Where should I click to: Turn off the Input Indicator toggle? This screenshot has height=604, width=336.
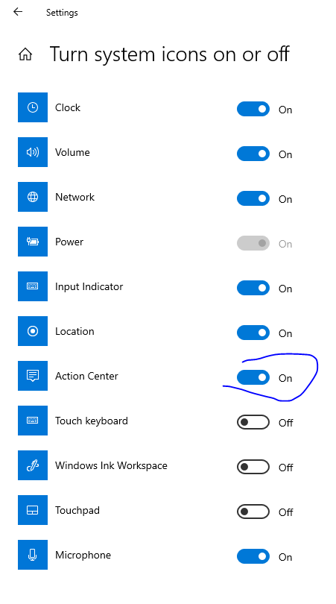pos(253,288)
